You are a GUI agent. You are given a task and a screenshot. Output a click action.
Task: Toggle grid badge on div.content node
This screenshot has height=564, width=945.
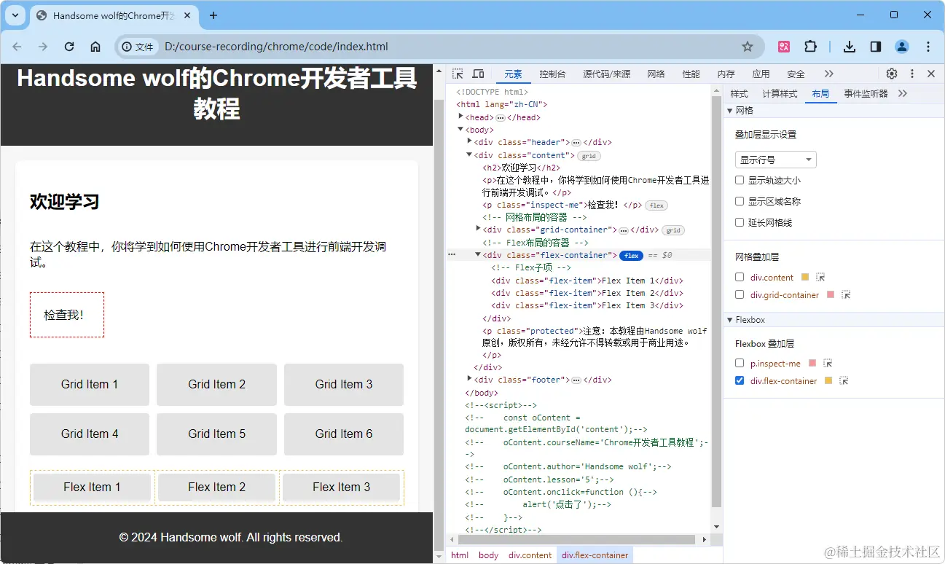(589, 156)
